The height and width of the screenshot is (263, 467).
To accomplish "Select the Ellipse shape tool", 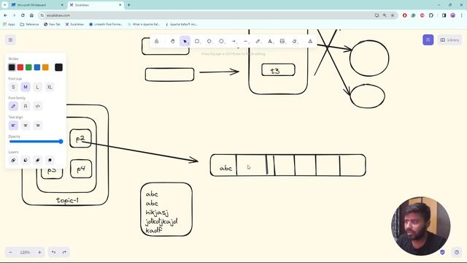I will pyautogui.click(x=221, y=41).
